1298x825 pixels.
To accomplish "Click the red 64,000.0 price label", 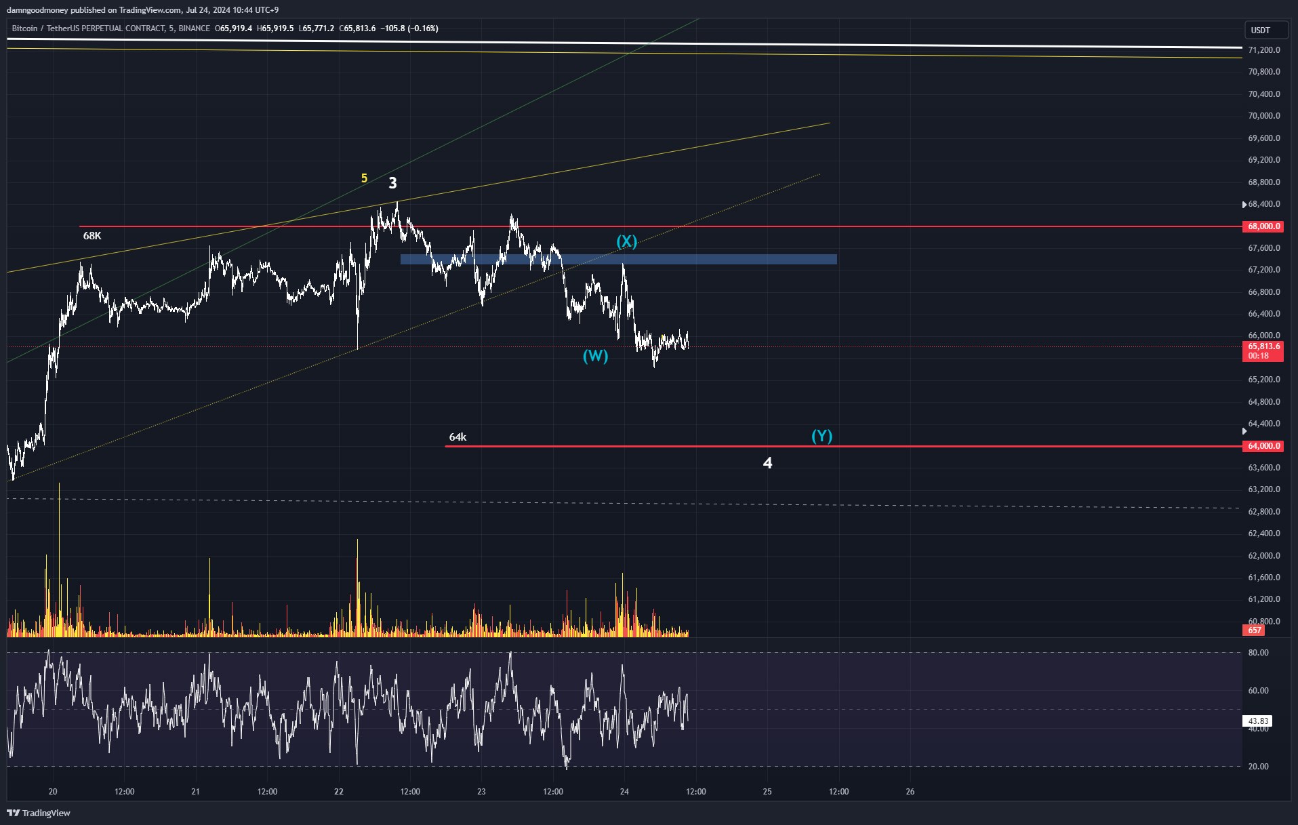I will click(x=1263, y=446).
